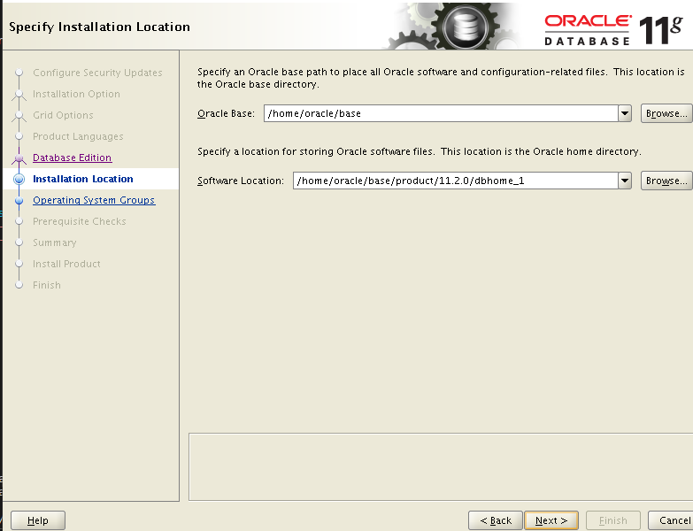This screenshot has width=693, height=531.
Task: Open the Operating System Groups step
Action: [94, 200]
